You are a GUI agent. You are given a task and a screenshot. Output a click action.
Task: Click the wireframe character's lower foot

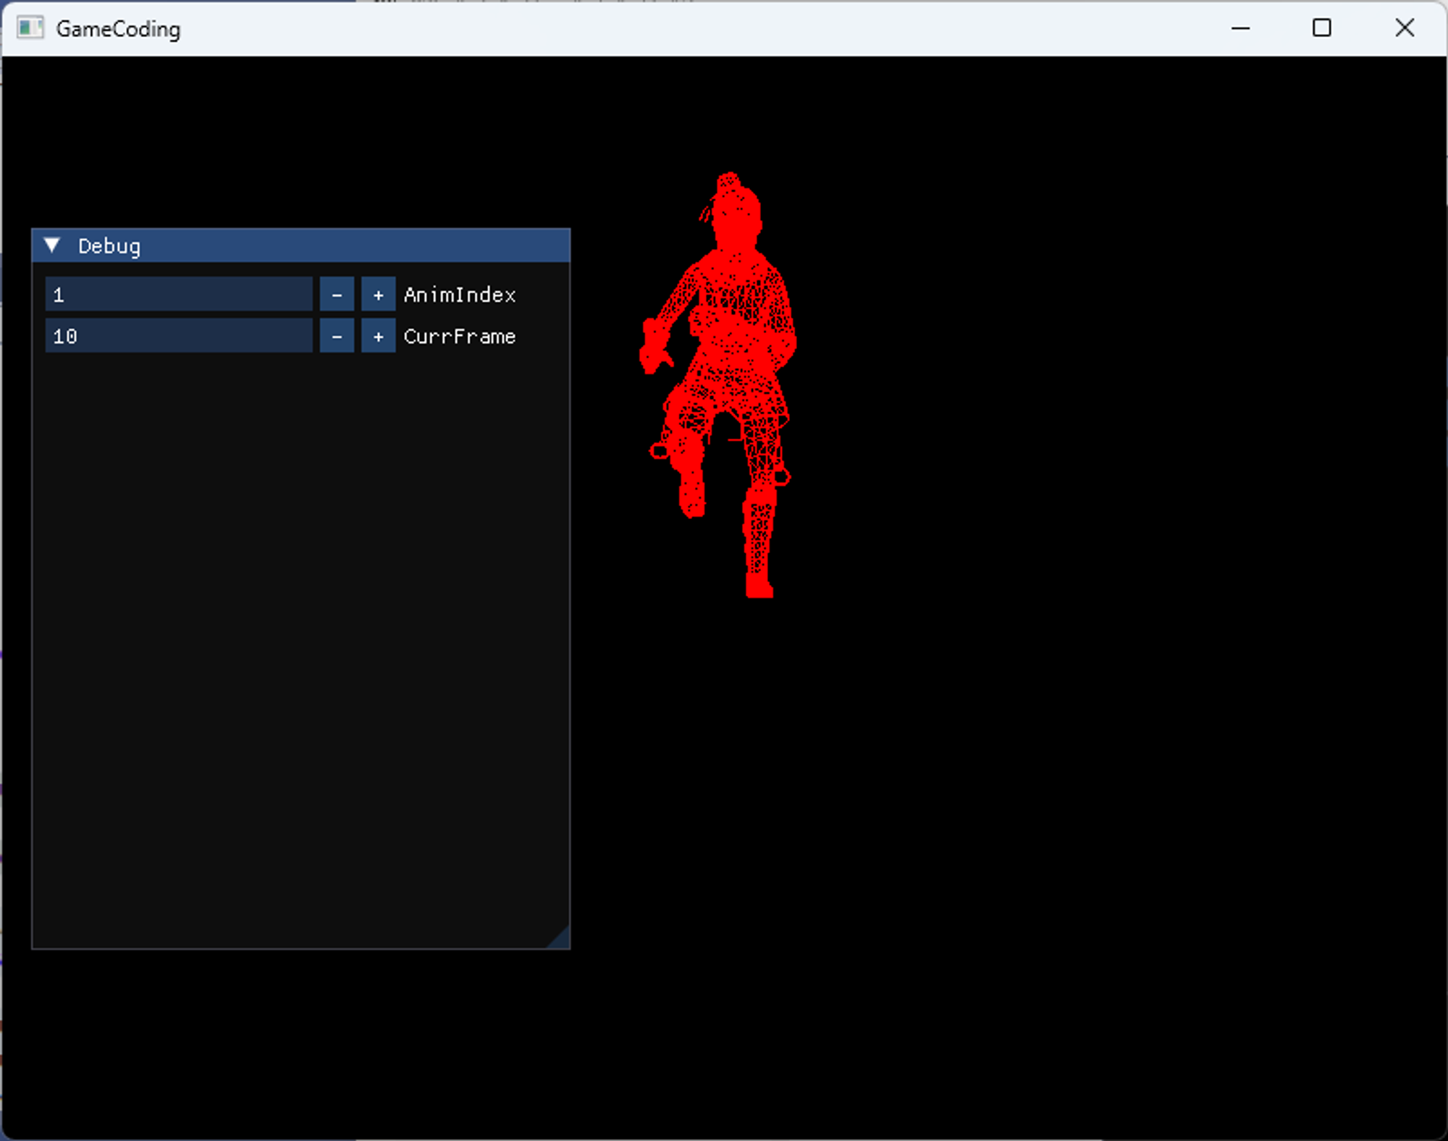[759, 585]
